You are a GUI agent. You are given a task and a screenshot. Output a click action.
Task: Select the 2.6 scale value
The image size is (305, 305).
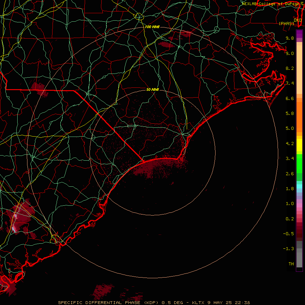click(x=290, y=174)
